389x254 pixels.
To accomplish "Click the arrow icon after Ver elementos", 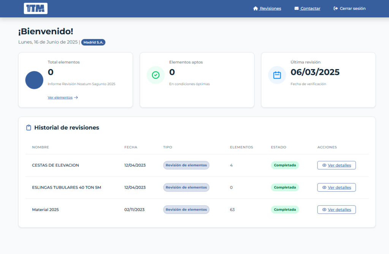I will [76, 98].
